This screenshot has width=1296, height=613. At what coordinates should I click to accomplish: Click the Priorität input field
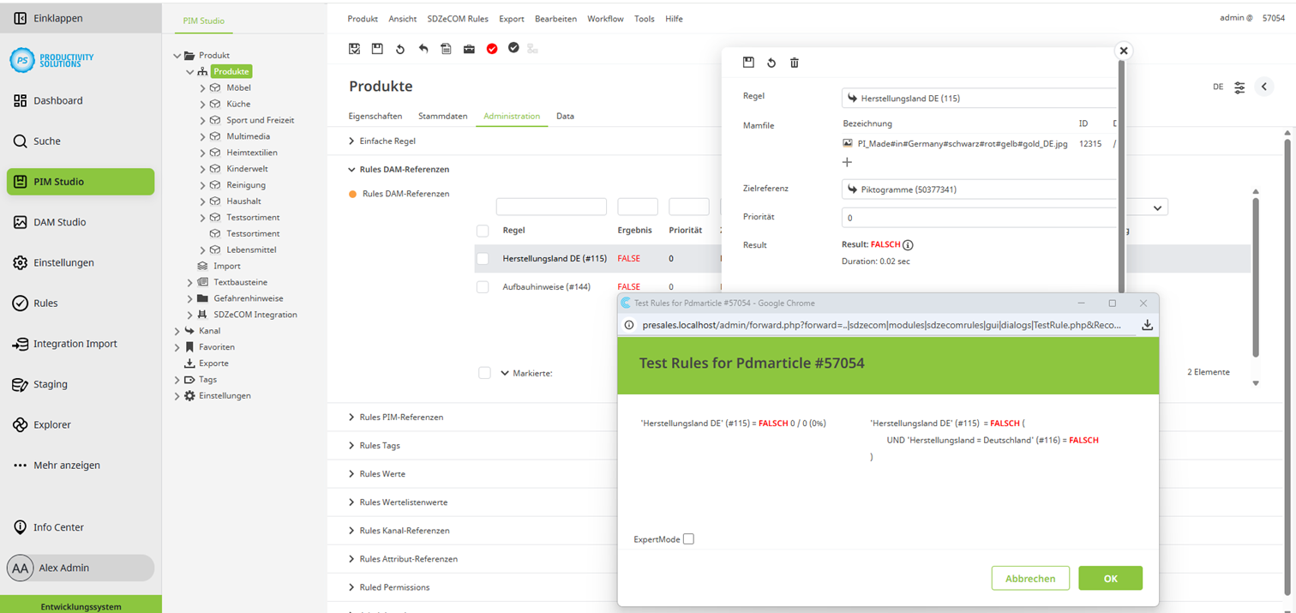(x=977, y=218)
